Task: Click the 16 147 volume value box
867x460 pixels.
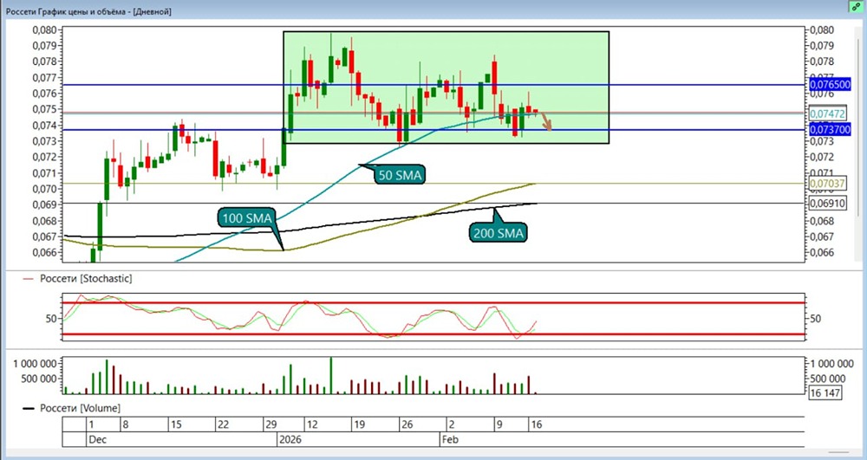Action: [825, 393]
